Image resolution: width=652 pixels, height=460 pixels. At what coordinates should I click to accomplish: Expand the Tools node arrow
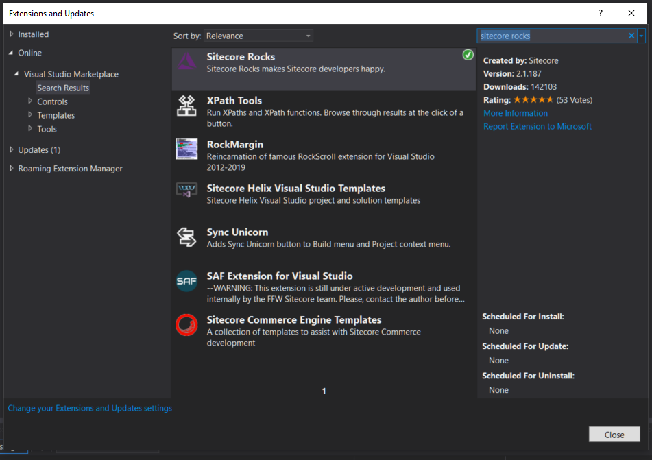tap(30, 128)
